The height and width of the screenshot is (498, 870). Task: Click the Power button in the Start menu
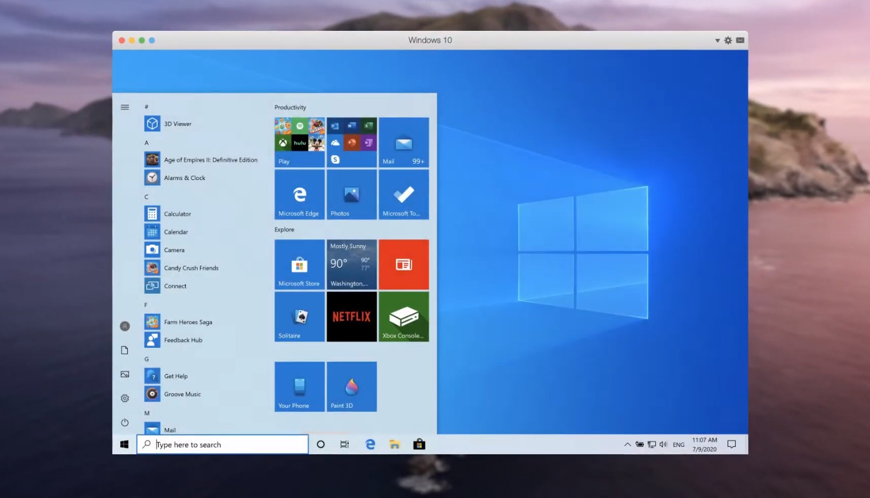(x=124, y=422)
